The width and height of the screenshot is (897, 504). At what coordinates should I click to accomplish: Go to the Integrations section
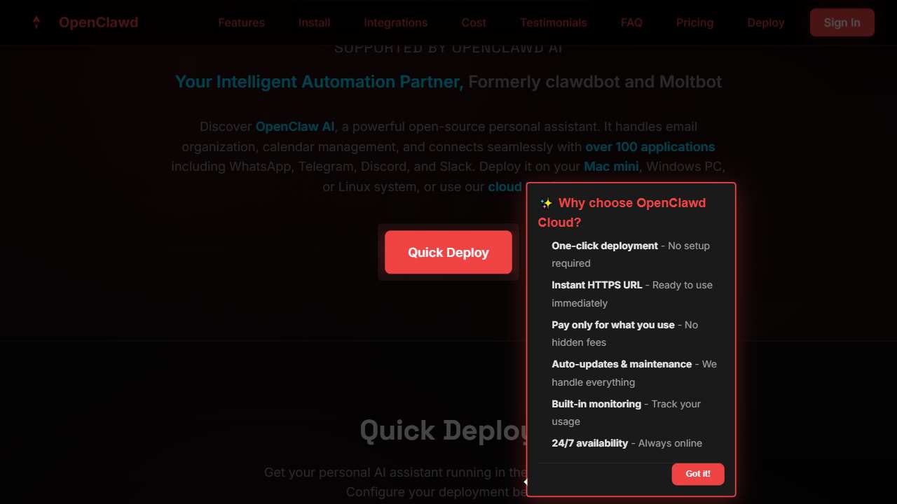(x=395, y=22)
